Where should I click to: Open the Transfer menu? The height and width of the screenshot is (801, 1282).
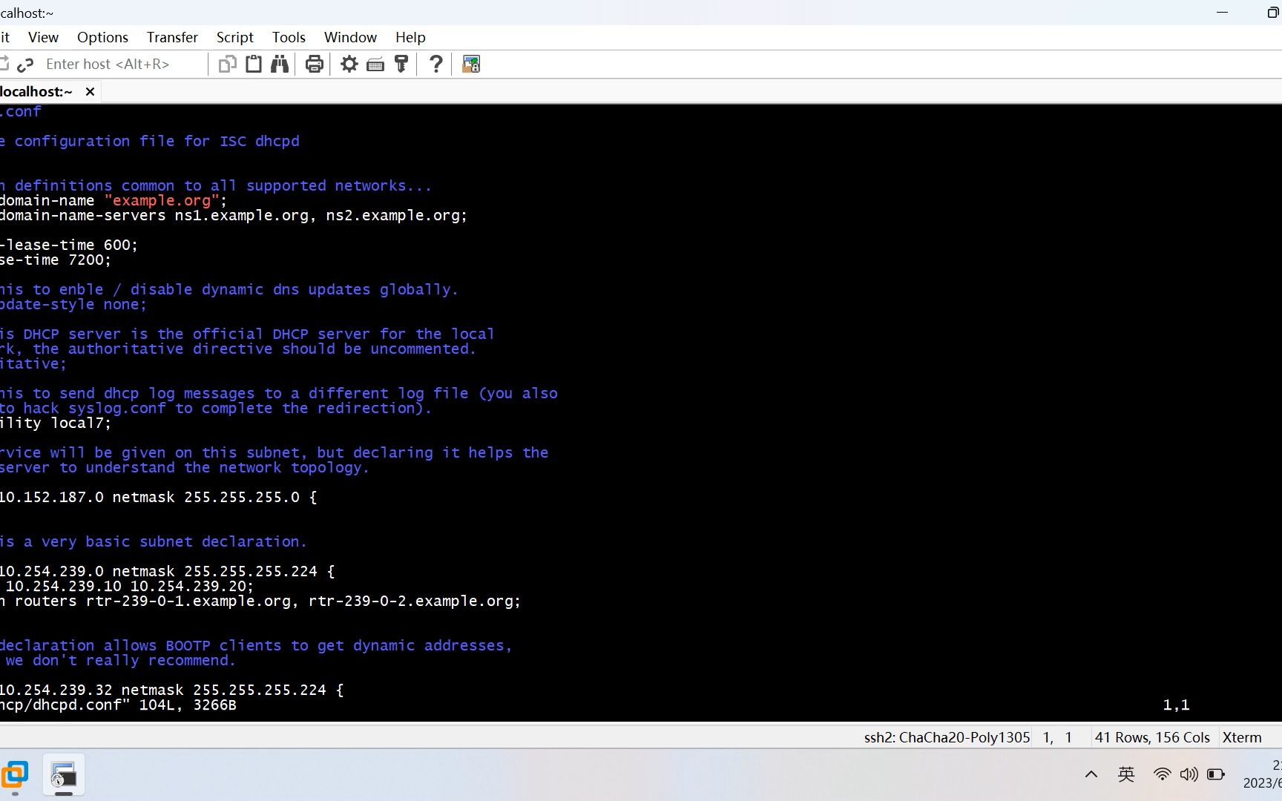pos(172,37)
